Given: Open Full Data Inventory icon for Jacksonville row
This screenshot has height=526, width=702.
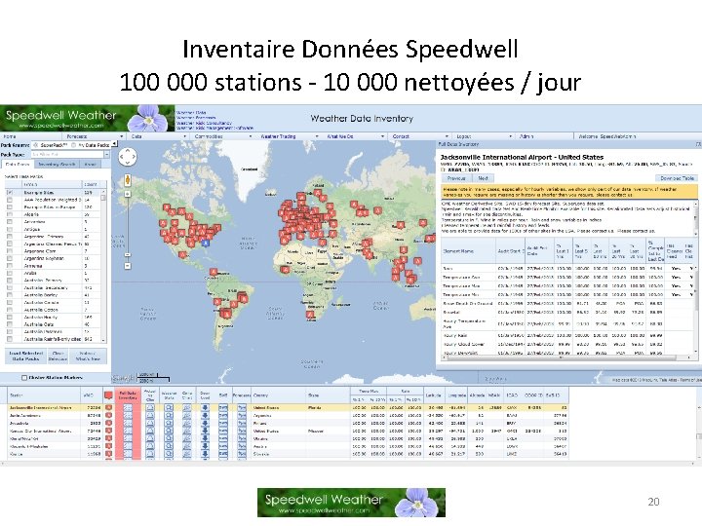Looking at the screenshot, I should click(x=128, y=408).
